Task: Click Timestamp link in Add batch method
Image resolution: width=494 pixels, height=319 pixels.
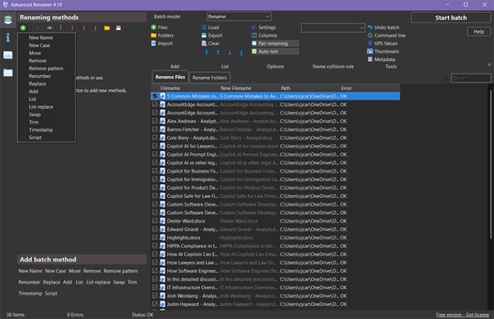Action: pos(30,293)
